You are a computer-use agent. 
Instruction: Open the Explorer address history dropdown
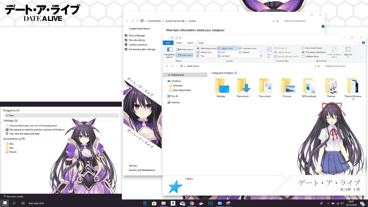(x=315, y=66)
